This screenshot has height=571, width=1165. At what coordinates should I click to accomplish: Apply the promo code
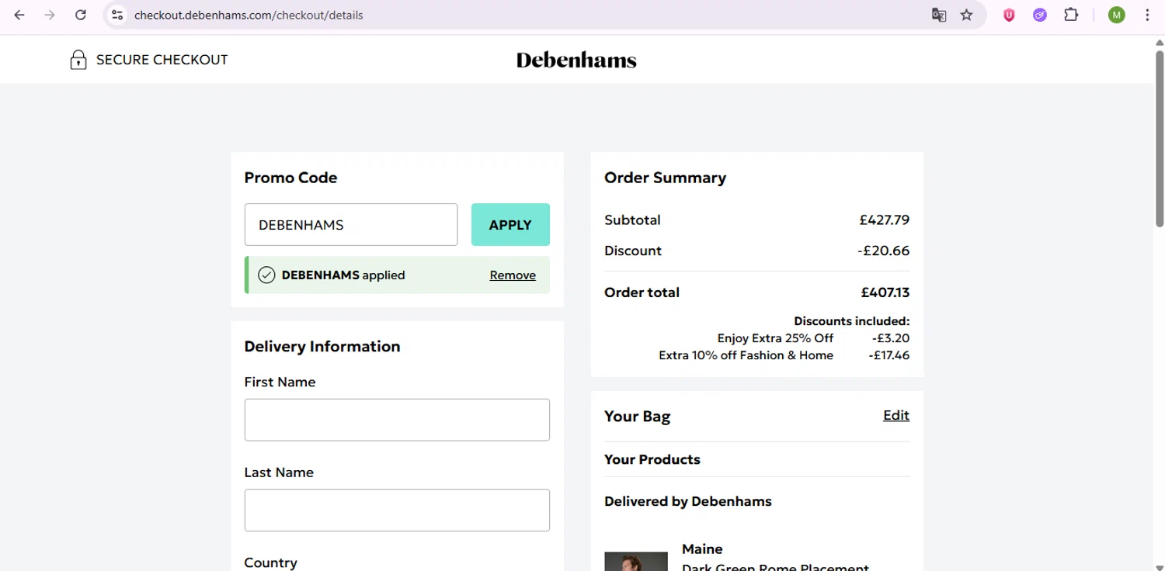click(510, 225)
